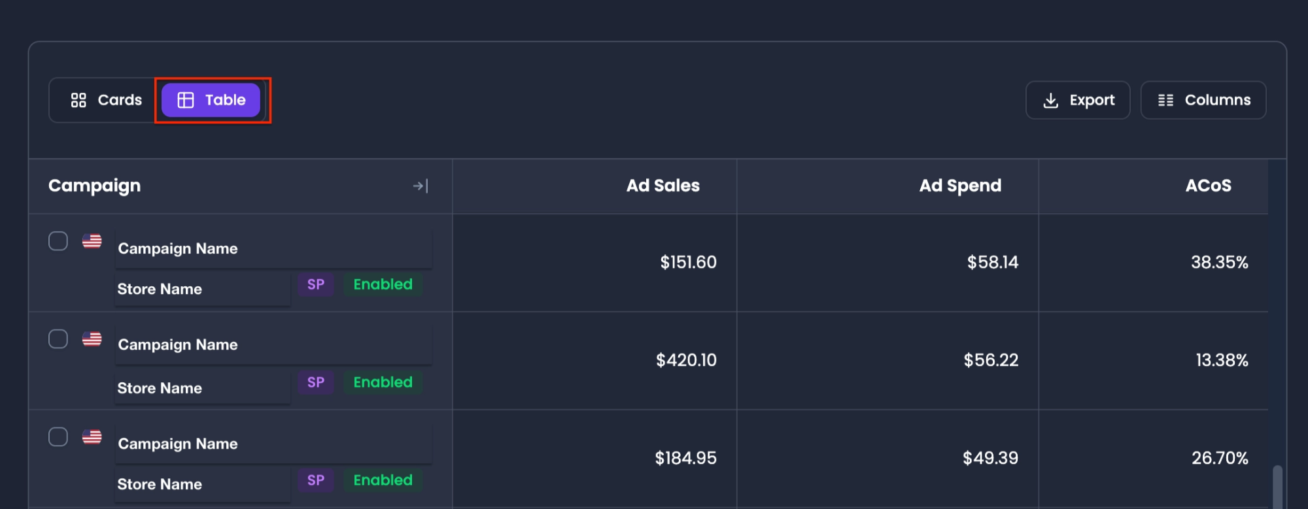Check the second campaign row checkbox

[58, 339]
